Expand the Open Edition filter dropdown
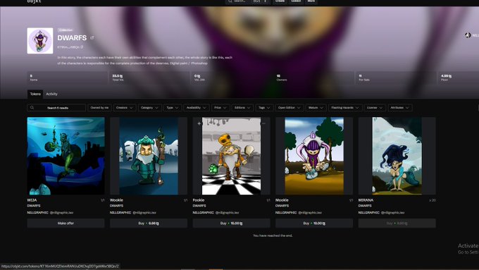479x270 pixels. (x=289, y=108)
